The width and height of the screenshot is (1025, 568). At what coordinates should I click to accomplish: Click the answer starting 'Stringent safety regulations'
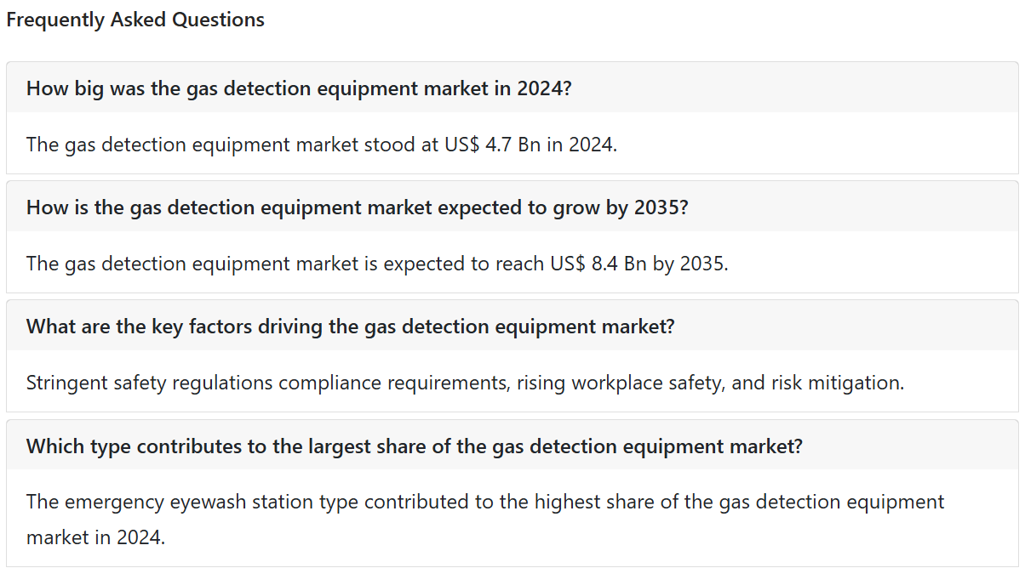click(465, 383)
